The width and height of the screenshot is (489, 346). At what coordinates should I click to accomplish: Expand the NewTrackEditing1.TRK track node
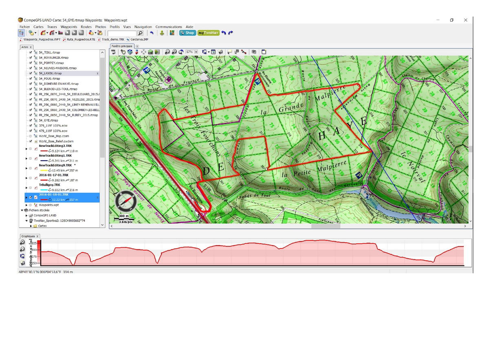pos(26,159)
